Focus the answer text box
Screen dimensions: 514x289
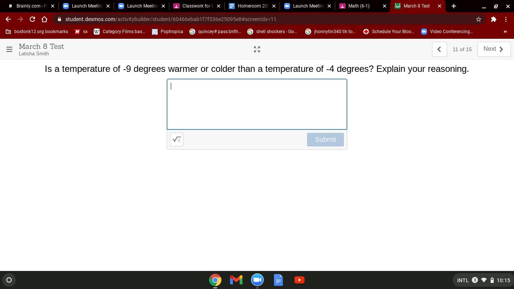(x=257, y=104)
